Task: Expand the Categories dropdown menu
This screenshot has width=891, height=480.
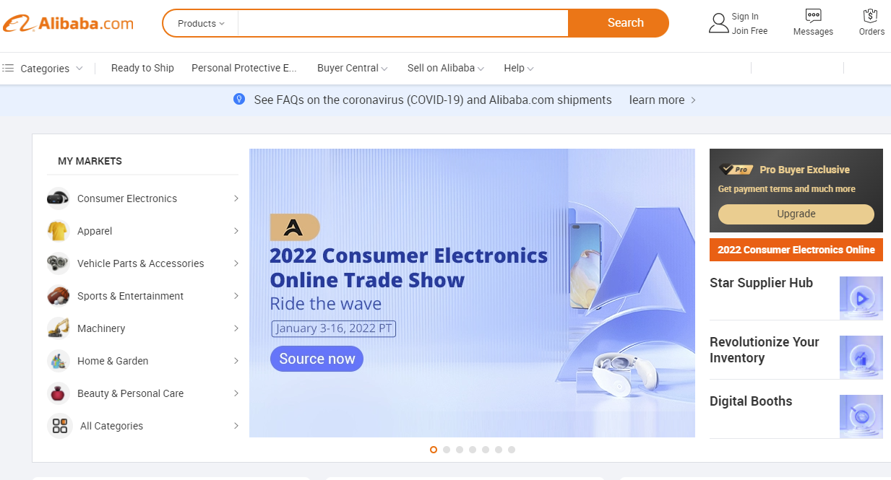Action: [x=43, y=69]
